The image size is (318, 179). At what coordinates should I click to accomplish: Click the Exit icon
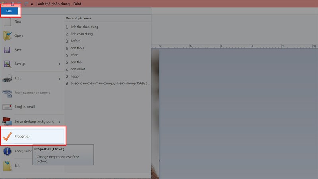click(7, 165)
